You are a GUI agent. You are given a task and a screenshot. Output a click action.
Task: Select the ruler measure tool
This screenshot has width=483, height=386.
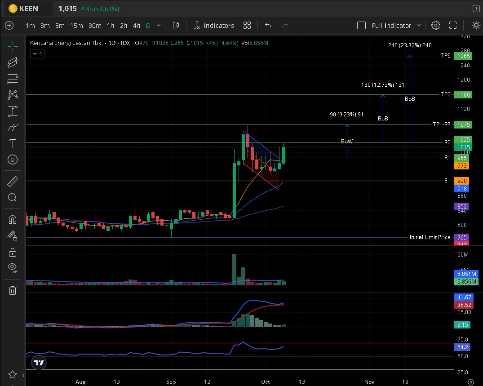pos(13,182)
